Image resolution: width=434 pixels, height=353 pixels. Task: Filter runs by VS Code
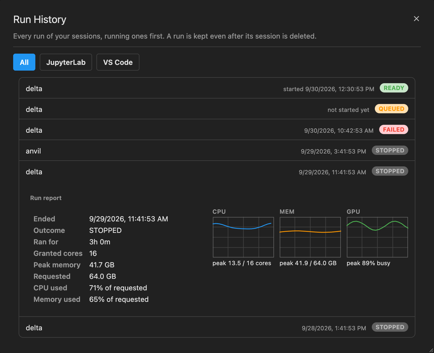tap(118, 62)
